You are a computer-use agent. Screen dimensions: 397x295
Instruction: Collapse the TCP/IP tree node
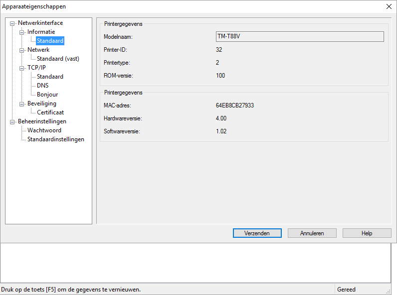[x=22, y=68]
